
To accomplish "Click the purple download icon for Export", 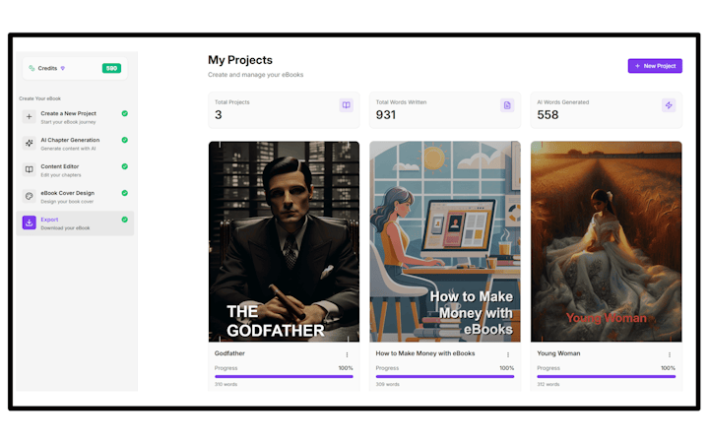I will click(29, 222).
